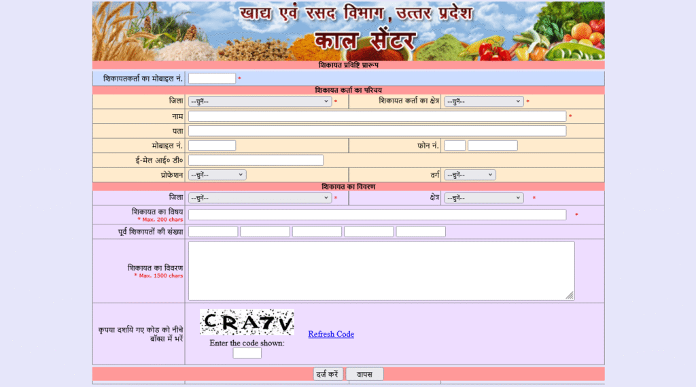Click the नाम text field
The image size is (696, 387).
[377, 116]
